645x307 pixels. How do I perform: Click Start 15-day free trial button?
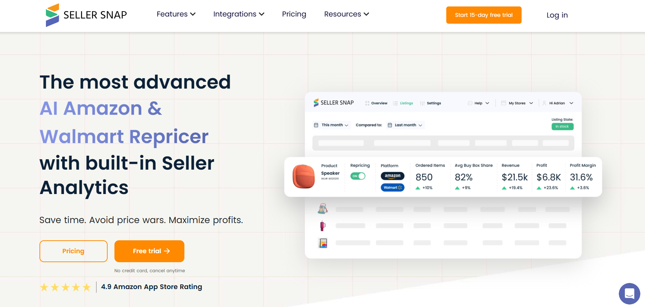point(484,15)
